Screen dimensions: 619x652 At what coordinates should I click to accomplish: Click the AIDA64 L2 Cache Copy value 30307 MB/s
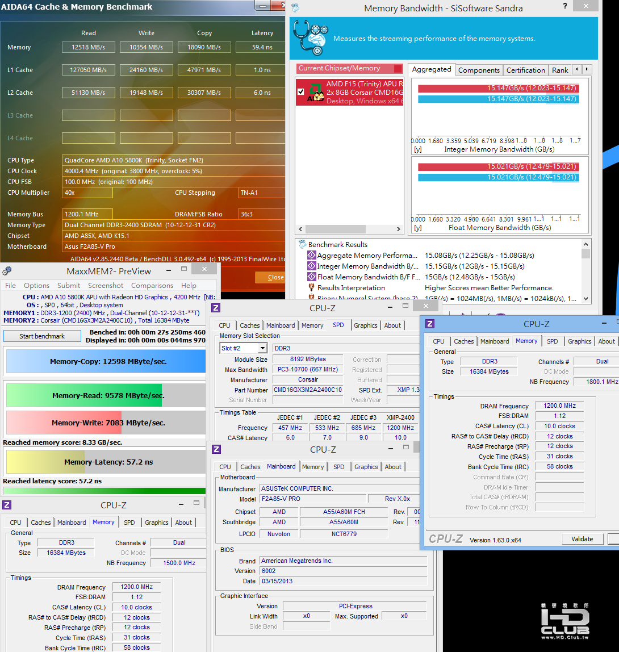[204, 93]
